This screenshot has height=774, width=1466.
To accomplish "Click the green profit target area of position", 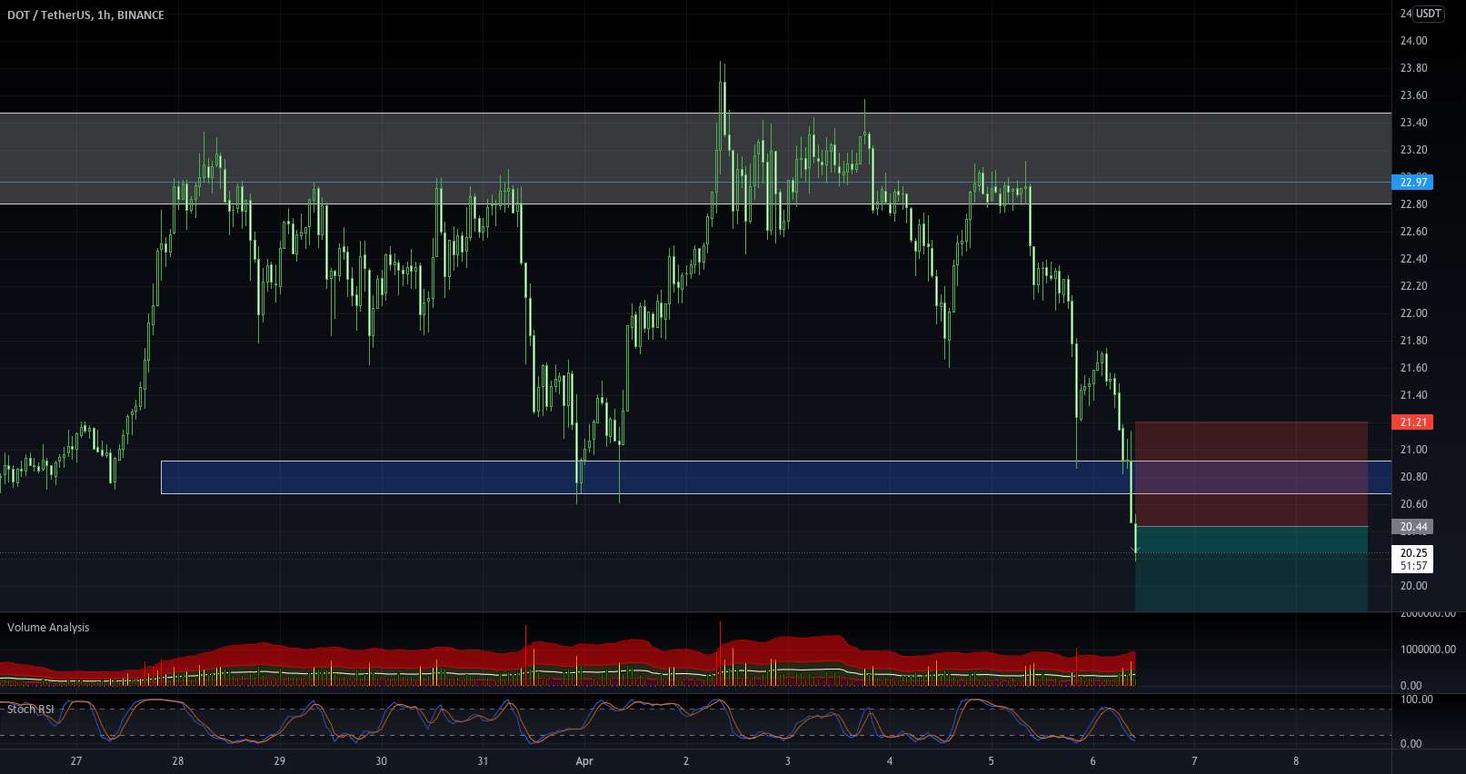I will (1251, 569).
